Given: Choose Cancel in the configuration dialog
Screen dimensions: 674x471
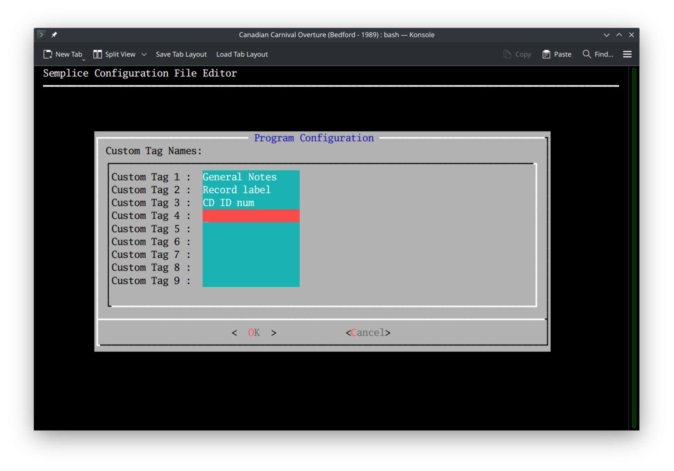Looking at the screenshot, I should pyautogui.click(x=367, y=332).
